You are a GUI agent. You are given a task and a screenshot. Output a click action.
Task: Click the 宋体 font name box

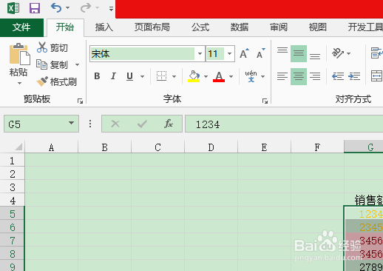pos(143,54)
